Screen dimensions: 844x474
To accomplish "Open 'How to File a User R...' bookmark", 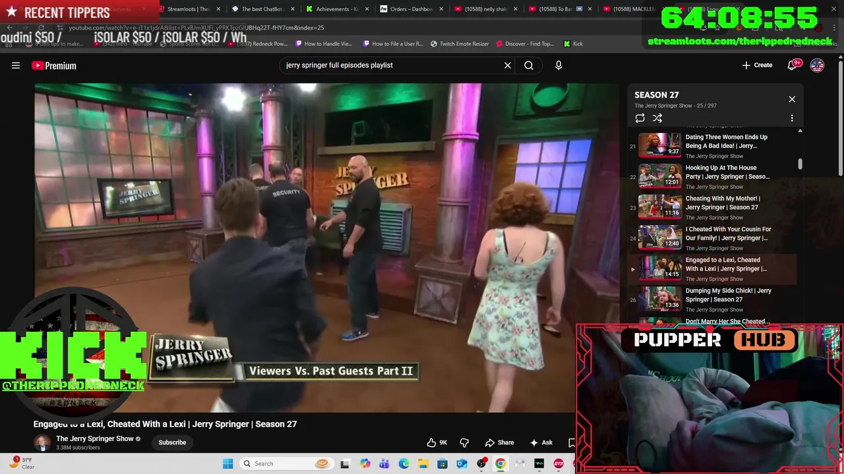I will (x=392, y=43).
